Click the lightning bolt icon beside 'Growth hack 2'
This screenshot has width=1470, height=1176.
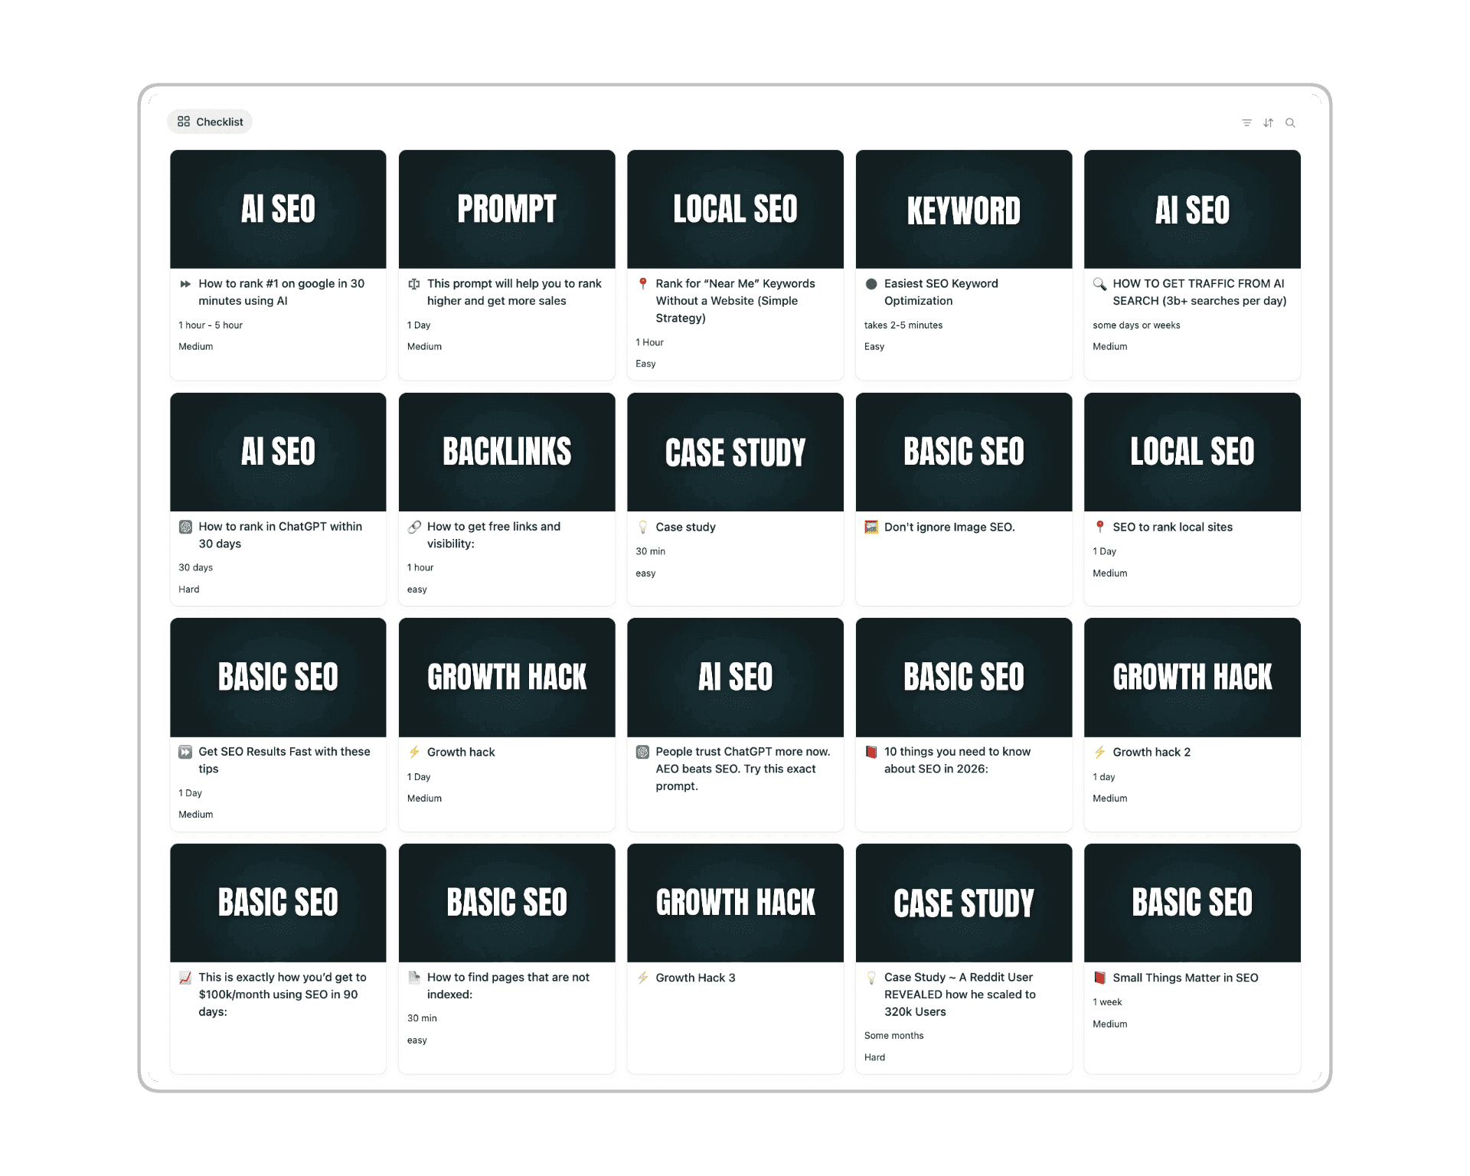pyautogui.click(x=1099, y=752)
